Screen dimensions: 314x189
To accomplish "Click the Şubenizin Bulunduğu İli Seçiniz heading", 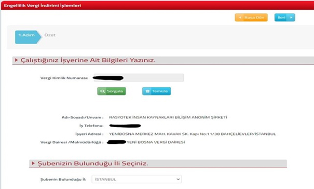I will [x=93, y=164].
